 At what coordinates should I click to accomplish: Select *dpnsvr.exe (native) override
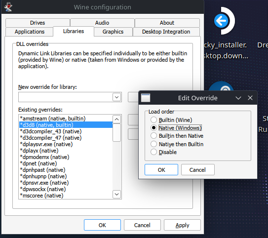66,183
